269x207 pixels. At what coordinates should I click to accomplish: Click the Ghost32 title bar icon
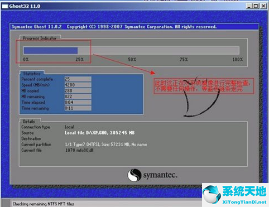coord(5,6)
